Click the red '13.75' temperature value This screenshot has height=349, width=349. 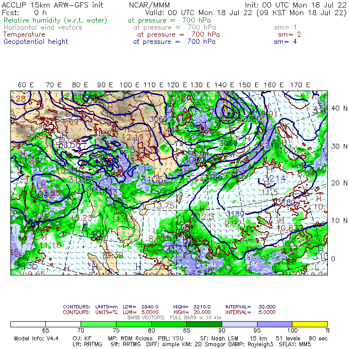point(163,206)
